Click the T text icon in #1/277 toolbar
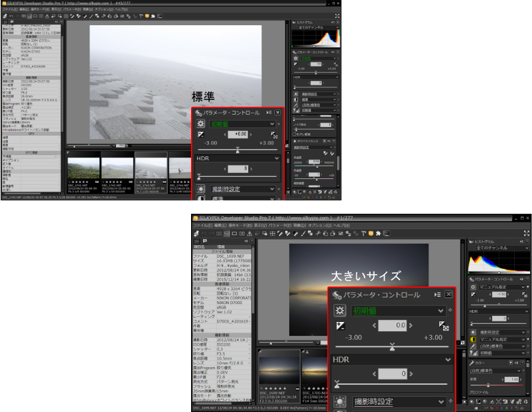This screenshot has height=412, width=532. pos(364,233)
